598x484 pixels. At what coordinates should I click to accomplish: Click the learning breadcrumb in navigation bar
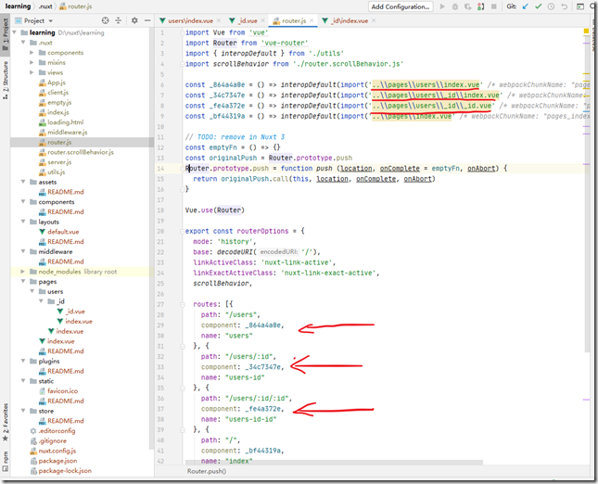[x=18, y=6]
